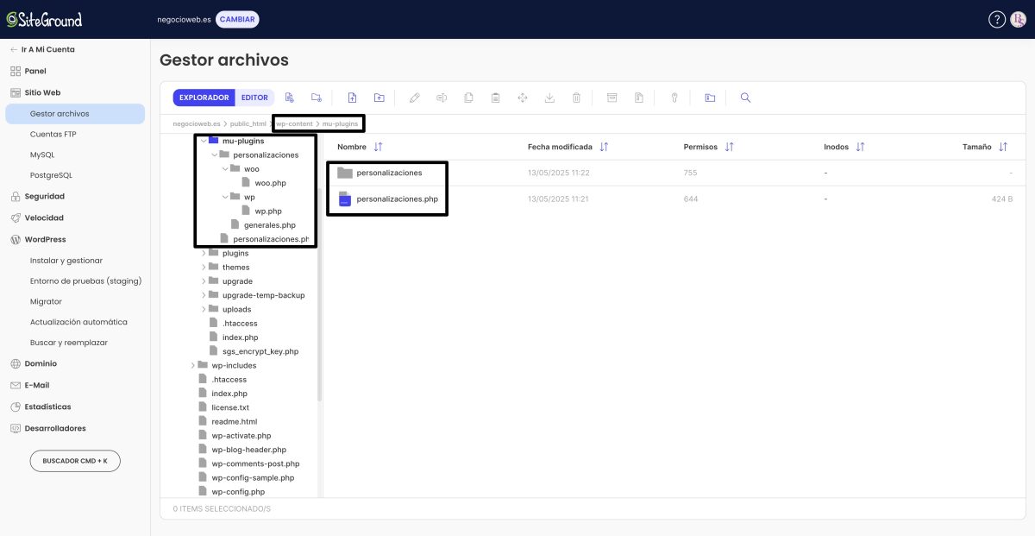Open the archive files icon
1035x536 pixels.
click(612, 98)
